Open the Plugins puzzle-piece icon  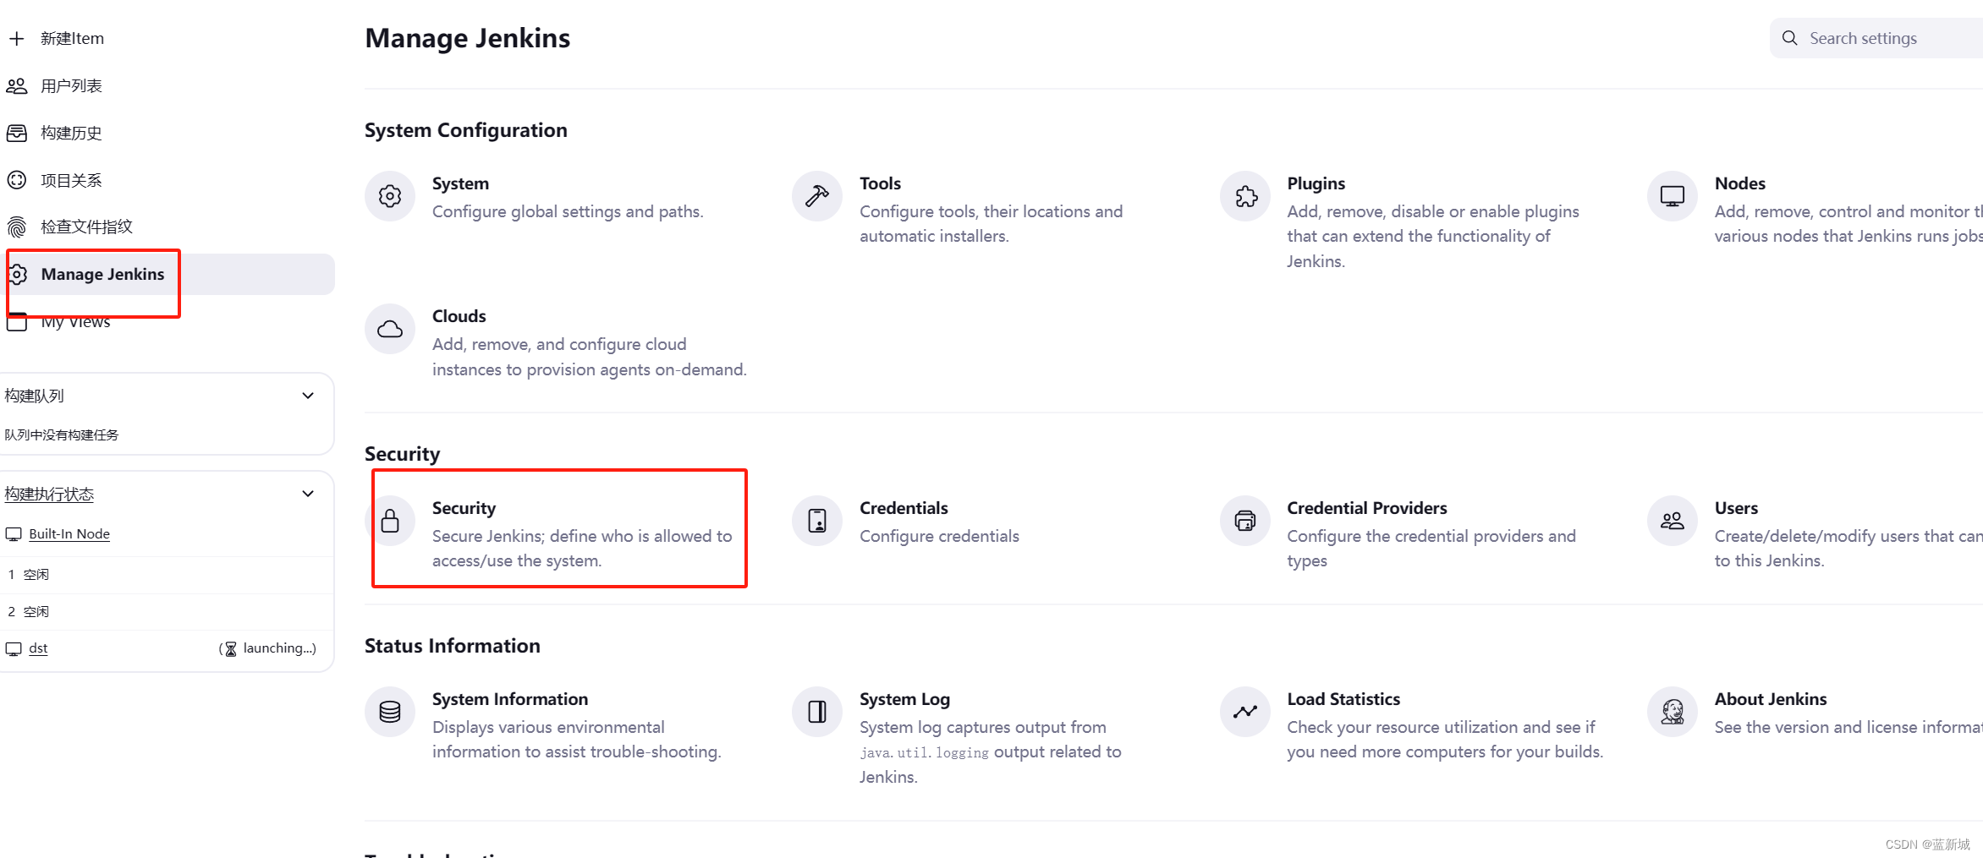coord(1245,196)
